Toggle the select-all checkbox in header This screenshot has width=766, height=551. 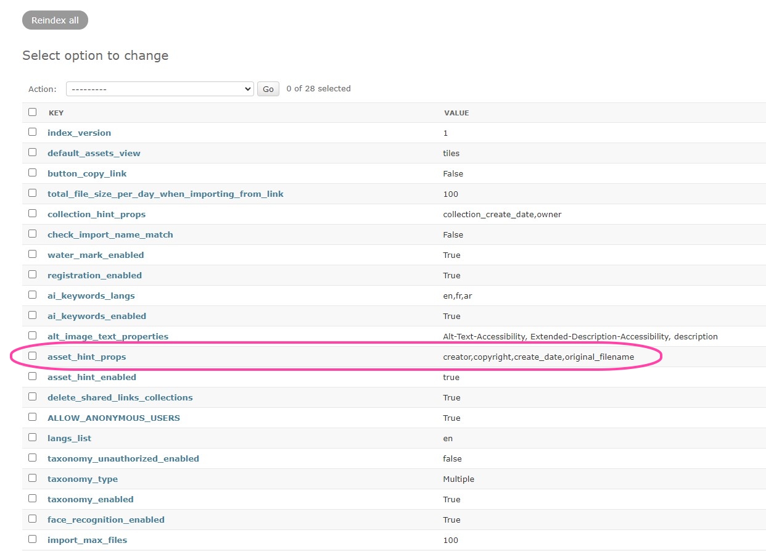click(32, 112)
